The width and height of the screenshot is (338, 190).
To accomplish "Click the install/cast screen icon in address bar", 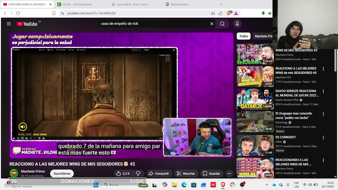I will (x=213, y=13).
